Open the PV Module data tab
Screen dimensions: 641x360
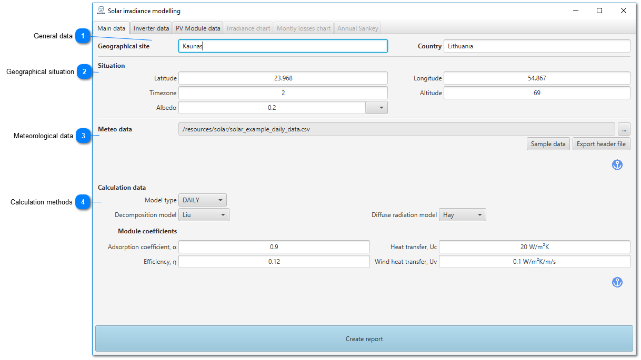198,28
